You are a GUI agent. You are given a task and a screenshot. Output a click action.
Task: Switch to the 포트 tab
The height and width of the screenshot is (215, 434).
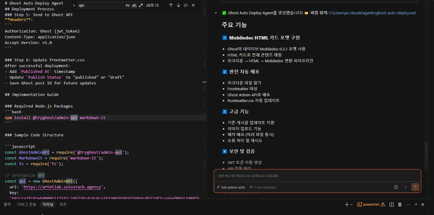63,204
